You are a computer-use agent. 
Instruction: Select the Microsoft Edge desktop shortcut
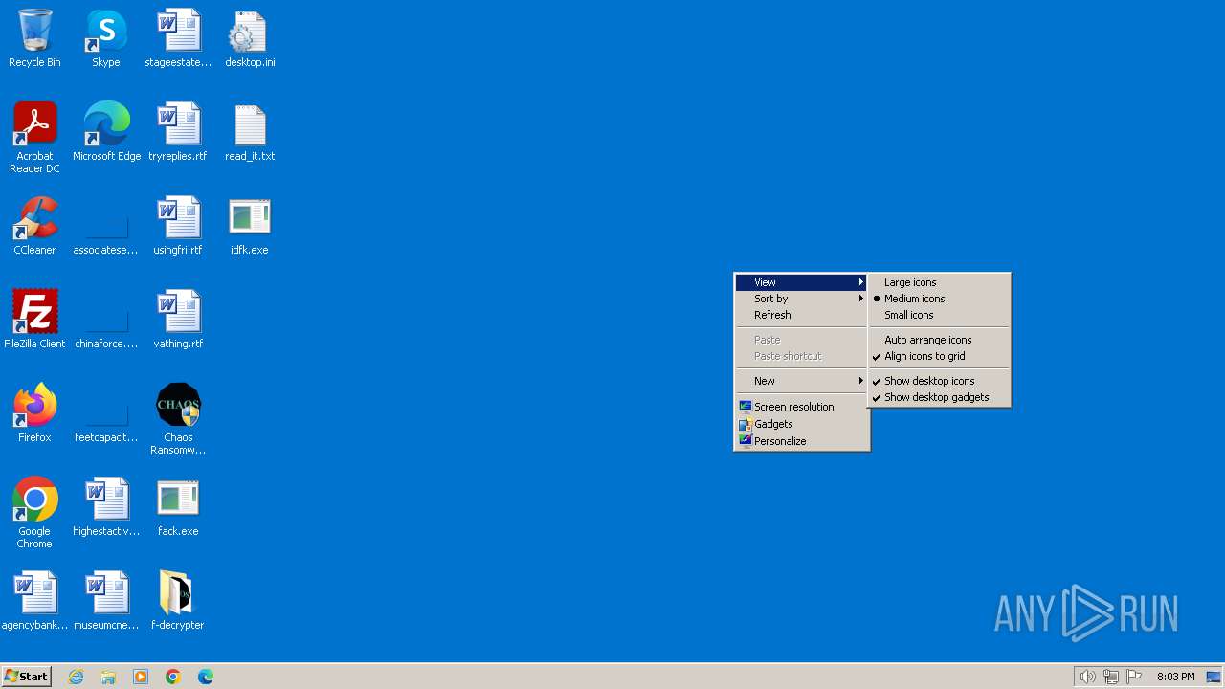[x=106, y=133]
